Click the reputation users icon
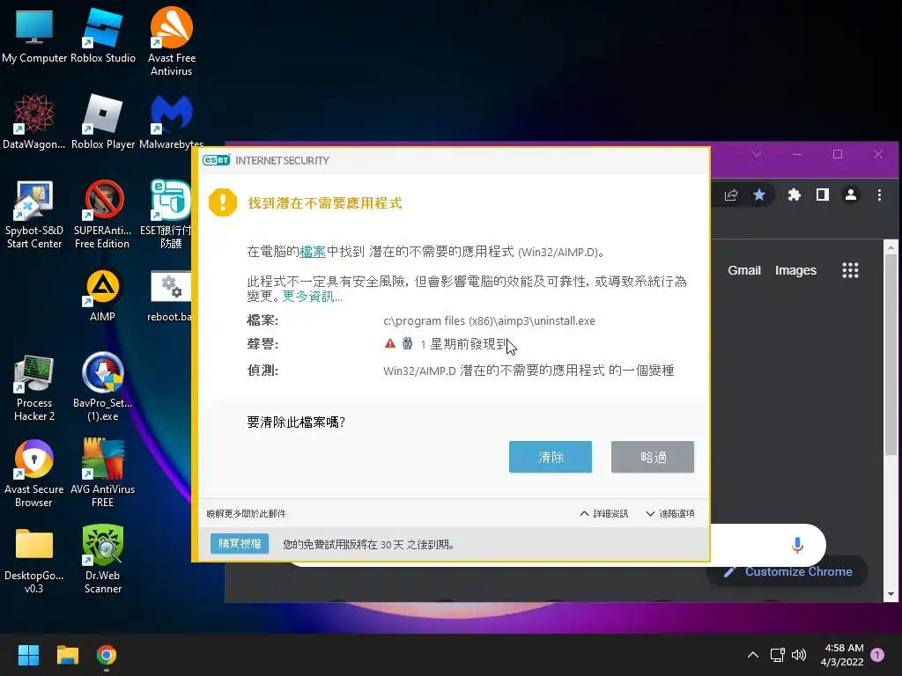Image resolution: width=902 pixels, height=676 pixels. click(407, 344)
